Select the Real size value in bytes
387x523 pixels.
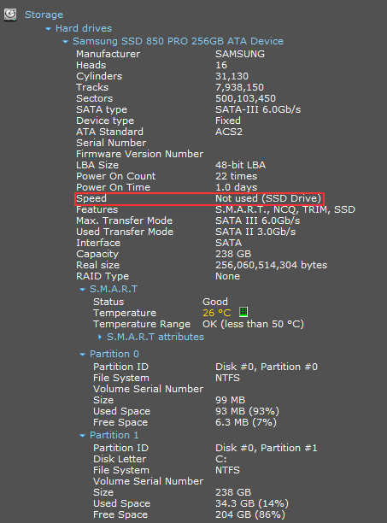click(271, 265)
